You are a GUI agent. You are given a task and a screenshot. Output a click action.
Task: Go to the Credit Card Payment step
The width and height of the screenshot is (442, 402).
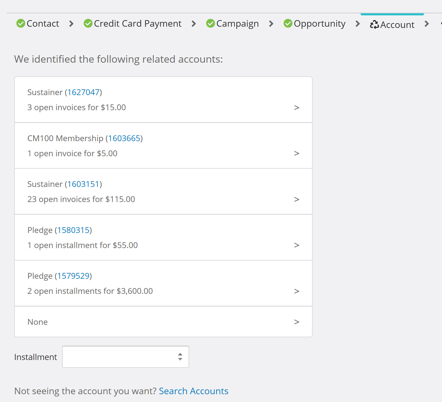click(x=137, y=23)
